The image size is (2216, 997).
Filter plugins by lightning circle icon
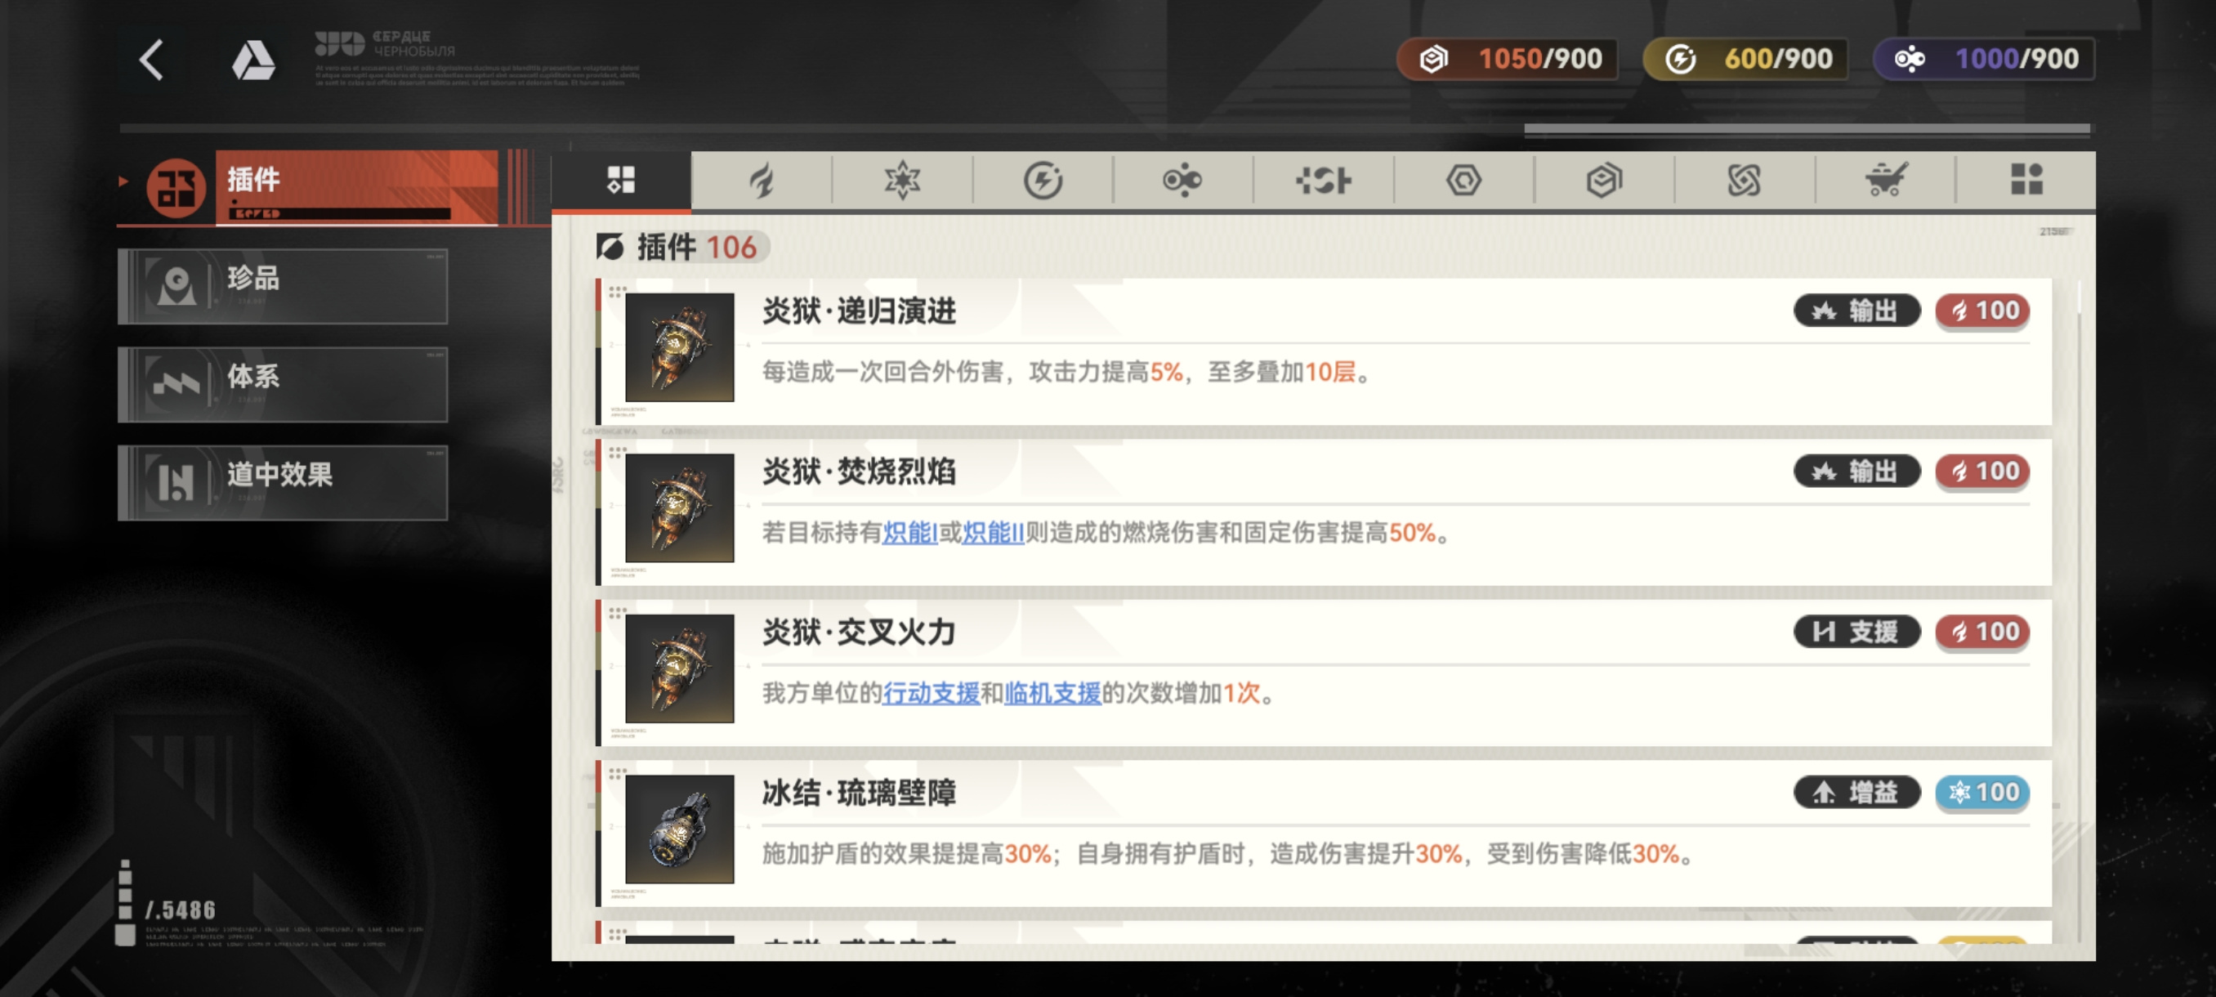[1043, 180]
